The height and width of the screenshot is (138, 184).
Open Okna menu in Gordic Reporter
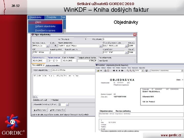pos(129,68)
